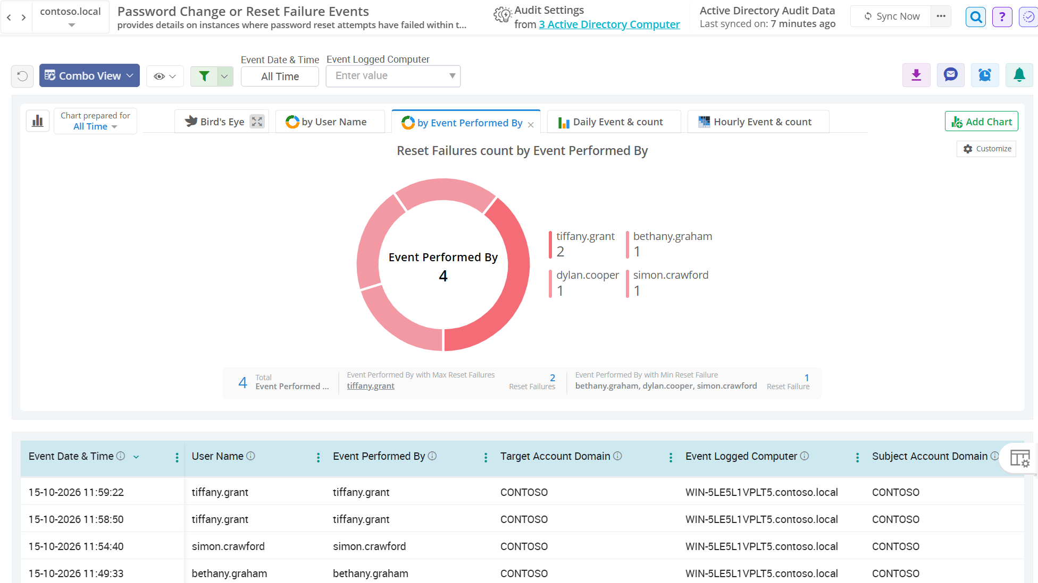Click the green filter funnel icon
Image resolution: width=1038 pixels, height=583 pixels.
(204, 76)
